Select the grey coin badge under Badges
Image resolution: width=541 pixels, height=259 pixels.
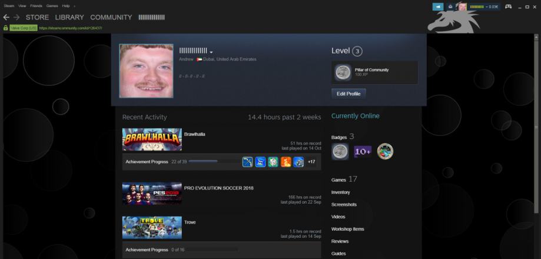340,151
